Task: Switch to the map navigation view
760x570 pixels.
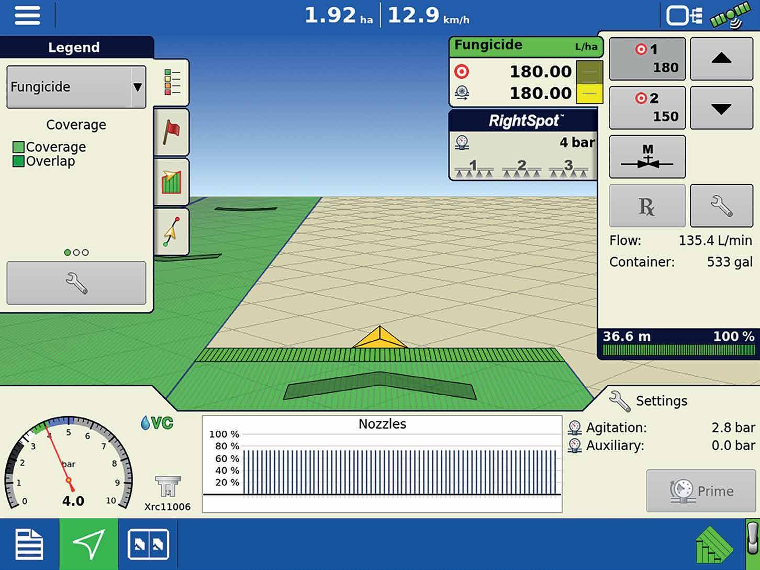Action: [x=88, y=544]
